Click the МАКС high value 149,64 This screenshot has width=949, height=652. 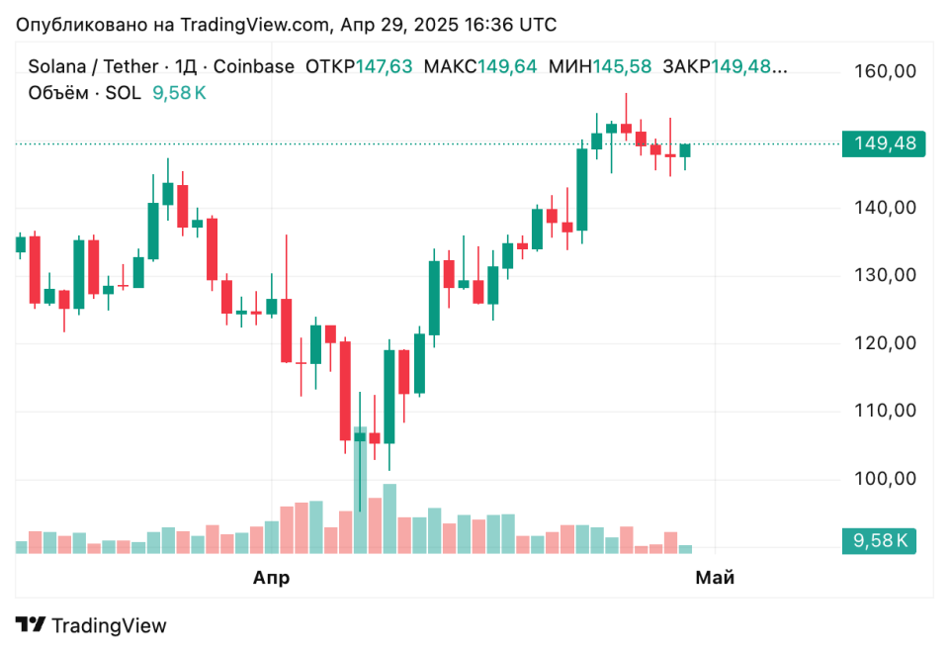tap(507, 66)
